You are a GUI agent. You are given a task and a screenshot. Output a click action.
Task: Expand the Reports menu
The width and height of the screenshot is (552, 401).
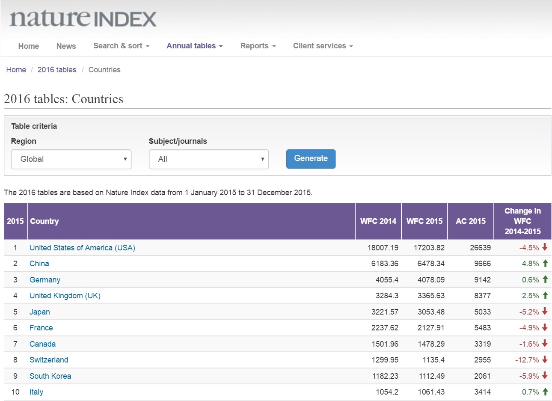tap(258, 46)
